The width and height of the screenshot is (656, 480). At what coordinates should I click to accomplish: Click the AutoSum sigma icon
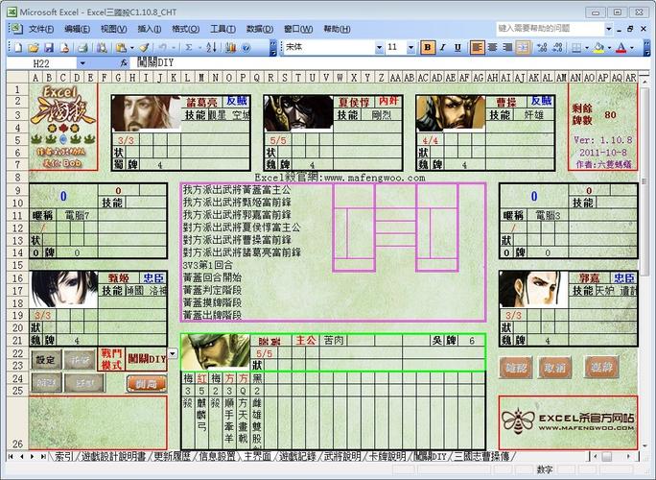(x=189, y=46)
